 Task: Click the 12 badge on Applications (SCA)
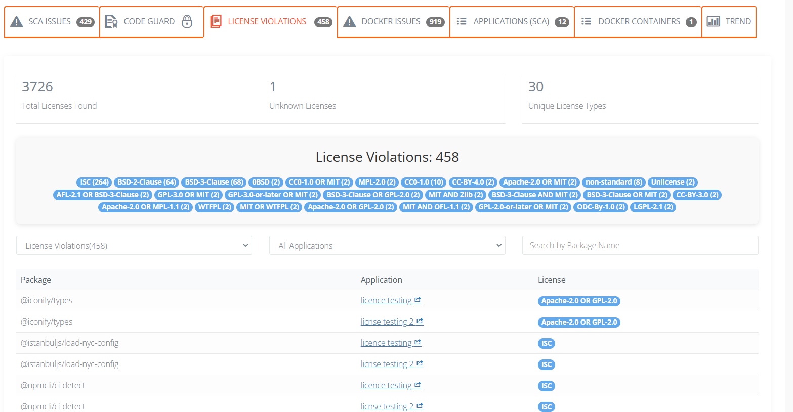(562, 22)
